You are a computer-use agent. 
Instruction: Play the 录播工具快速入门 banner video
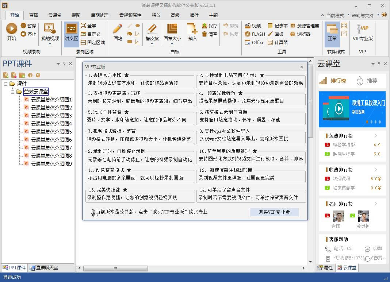tap(339, 108)
